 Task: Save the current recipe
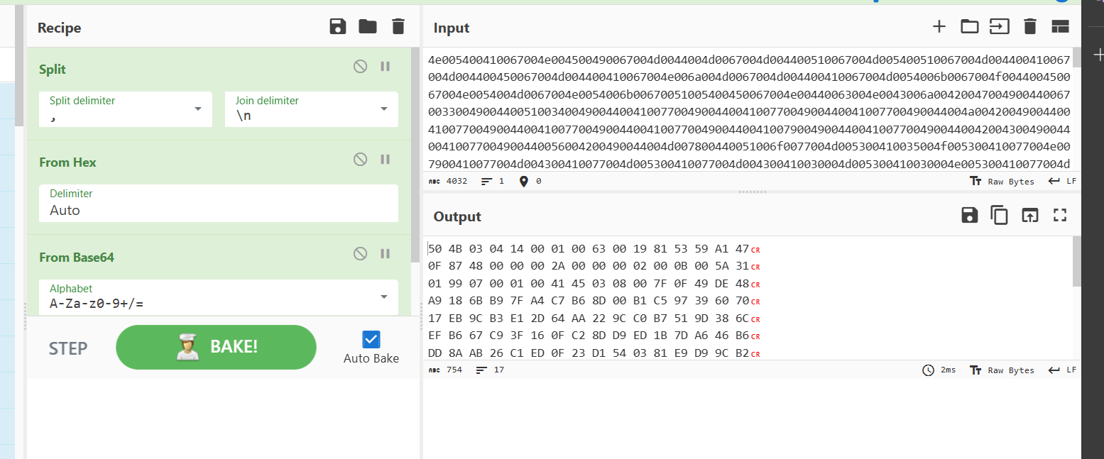point(338,27)
